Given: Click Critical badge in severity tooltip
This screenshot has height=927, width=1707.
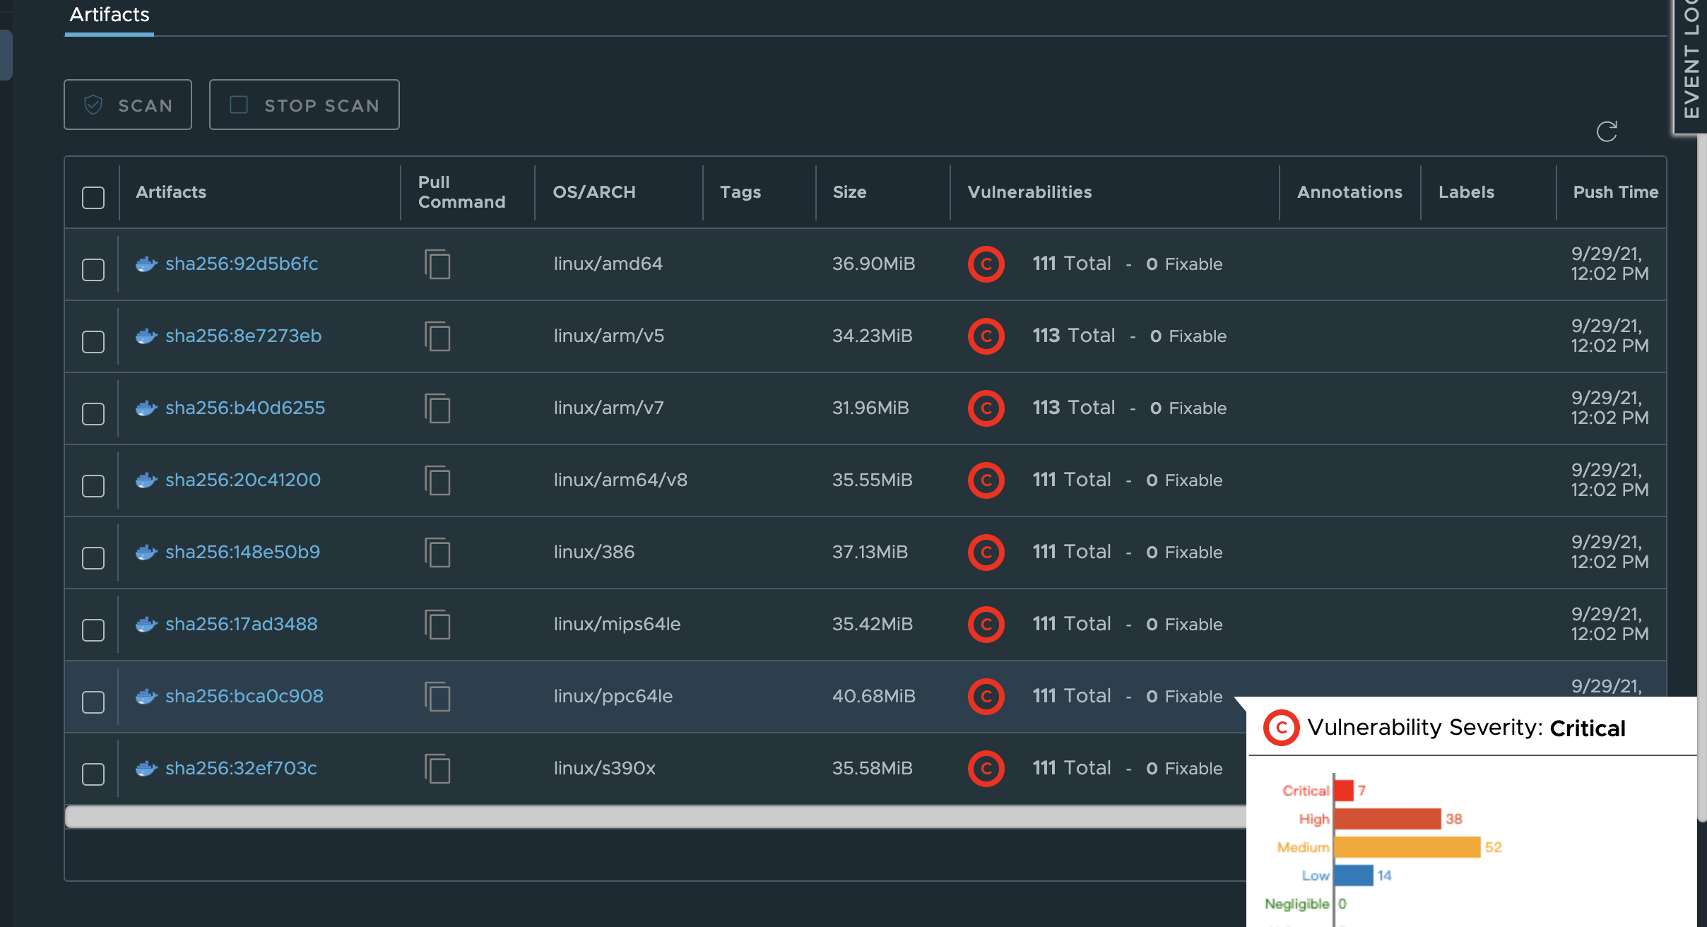Looking at the screenshot, I should coord(1282,728).
